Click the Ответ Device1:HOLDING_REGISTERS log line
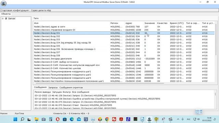The height and width of the screenshot is (123, 219). click(73, 105)
